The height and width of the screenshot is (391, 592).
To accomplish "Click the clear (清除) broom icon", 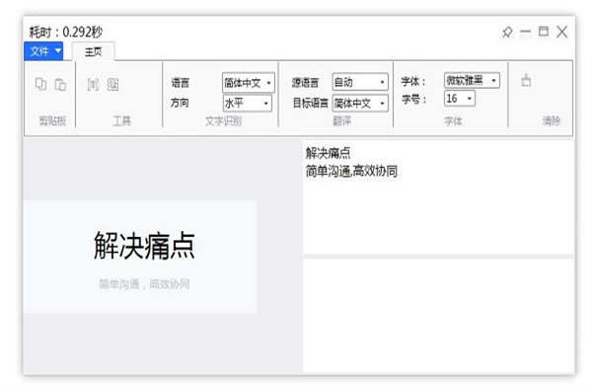I will click(526, 80).
